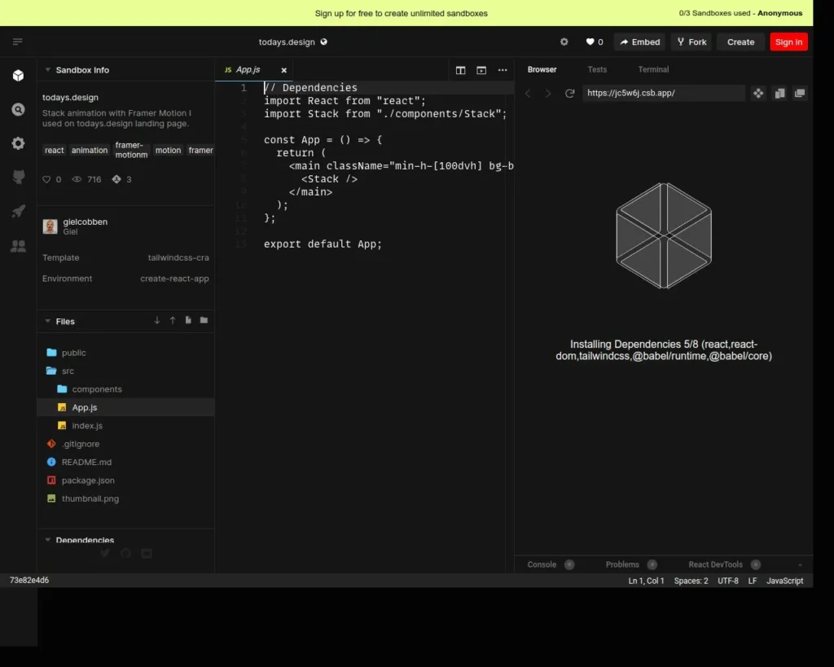
Task: Open the Problems panel
Action: click(x=631, y=564)
